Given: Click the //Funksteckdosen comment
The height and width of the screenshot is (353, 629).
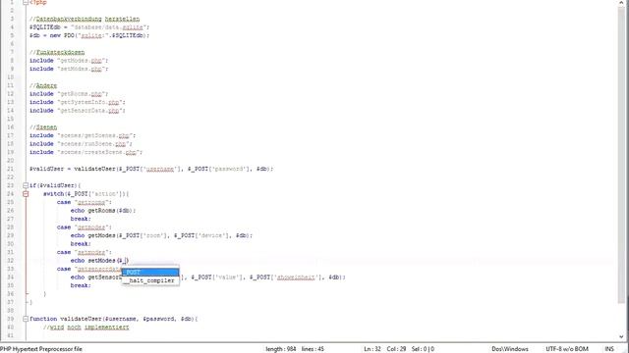Looking at the screenshot, I should [x=57, y=52].
